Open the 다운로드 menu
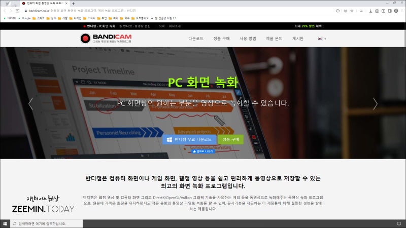Viewport: 406px width, 228px height. 196,39
